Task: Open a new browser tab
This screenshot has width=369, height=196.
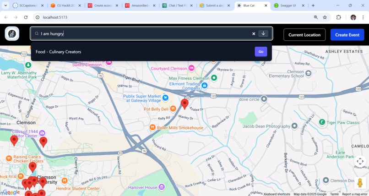Action: (313, 5)
